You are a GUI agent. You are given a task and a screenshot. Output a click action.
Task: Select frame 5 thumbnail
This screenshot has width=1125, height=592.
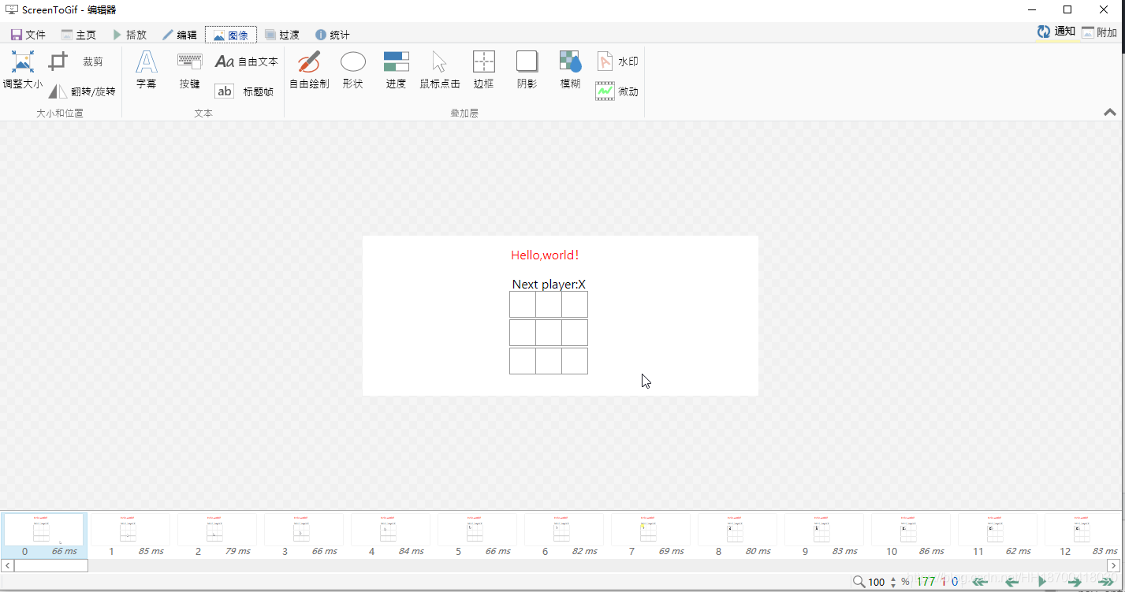point(478,535)
